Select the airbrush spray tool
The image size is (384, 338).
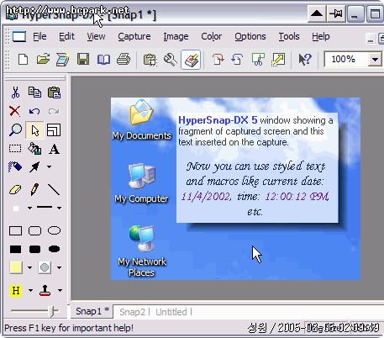tap(15, 166)
